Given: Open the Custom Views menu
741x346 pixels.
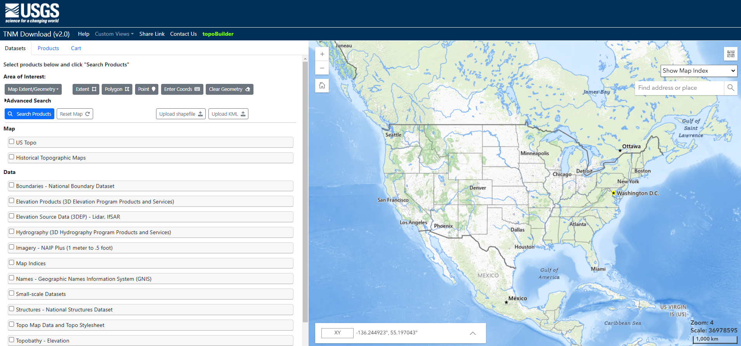Looking at the screenshot, I should coord(114,34).
